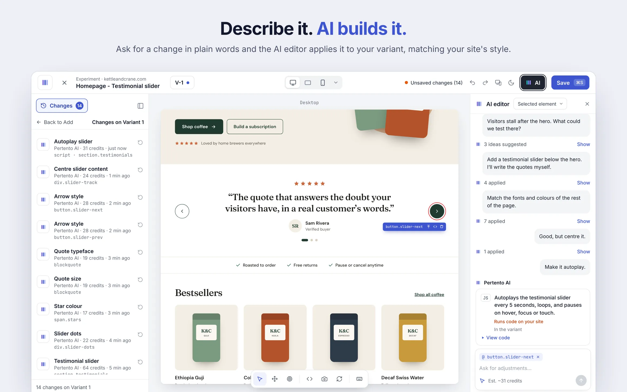
Task: Activate the select pointer tool
Action: (x=260, y=379)
